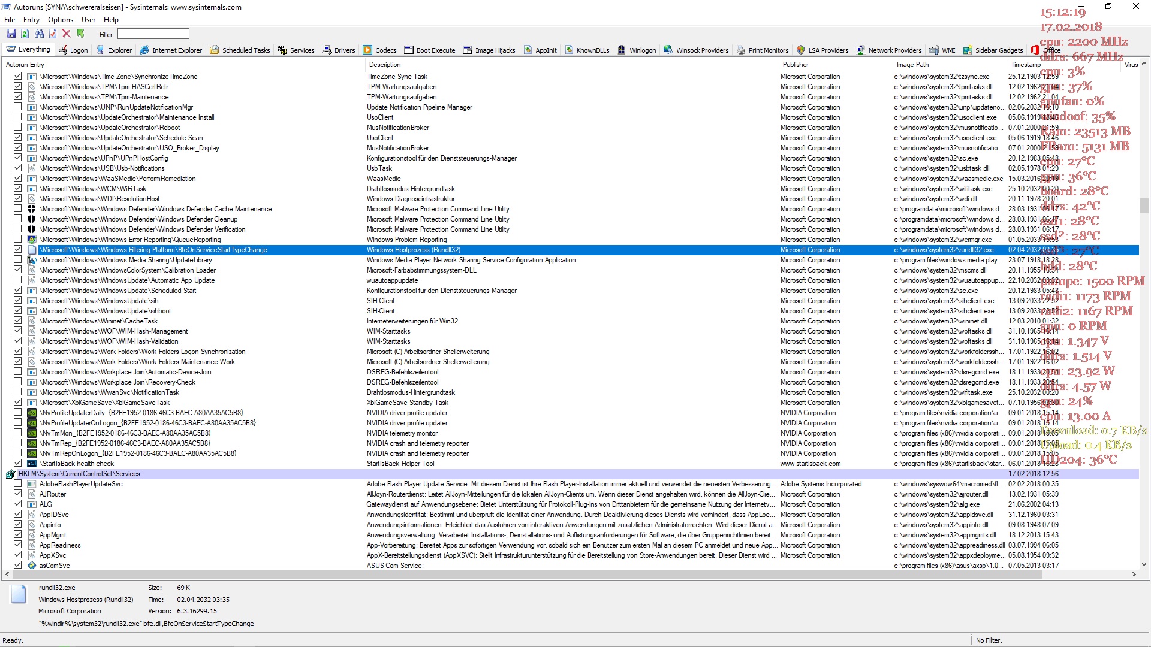Image resolution: width=1151 pixels, height=647 pixels.
Task: Click the NVIDIA icon beside NvTmMon entry
Action: click(32, 433)
